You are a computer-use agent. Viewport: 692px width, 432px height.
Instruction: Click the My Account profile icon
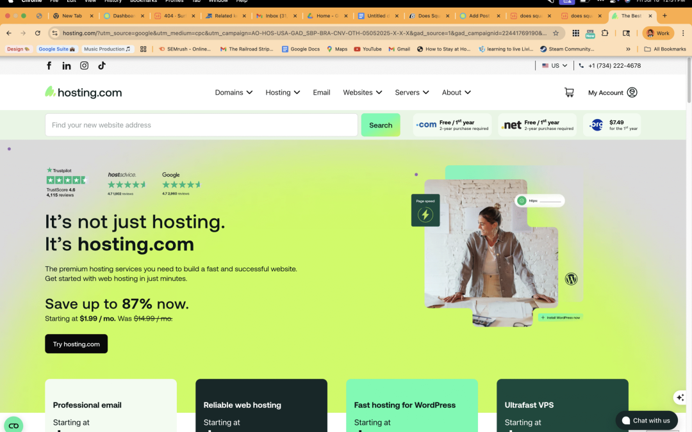(x=632, y=92)
